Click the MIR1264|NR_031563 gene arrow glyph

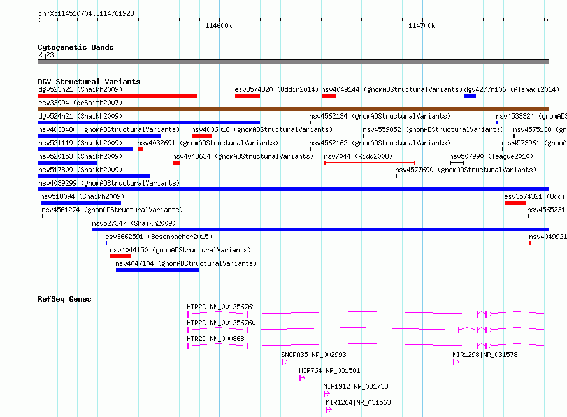[x=329, y=410]
